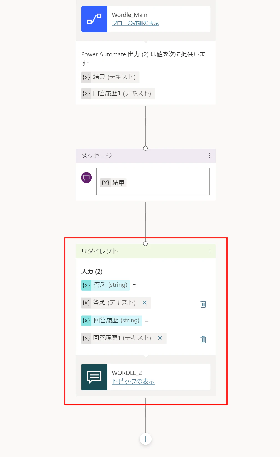This screenshot has width=280, height=457.
Task: Add a node with the plus button
Action: point(145,439)
